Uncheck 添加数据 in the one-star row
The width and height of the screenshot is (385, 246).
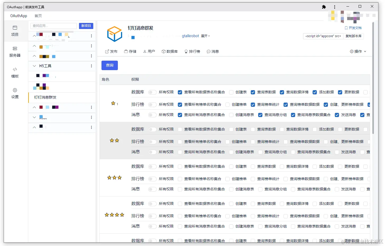[x=315, y=92]
